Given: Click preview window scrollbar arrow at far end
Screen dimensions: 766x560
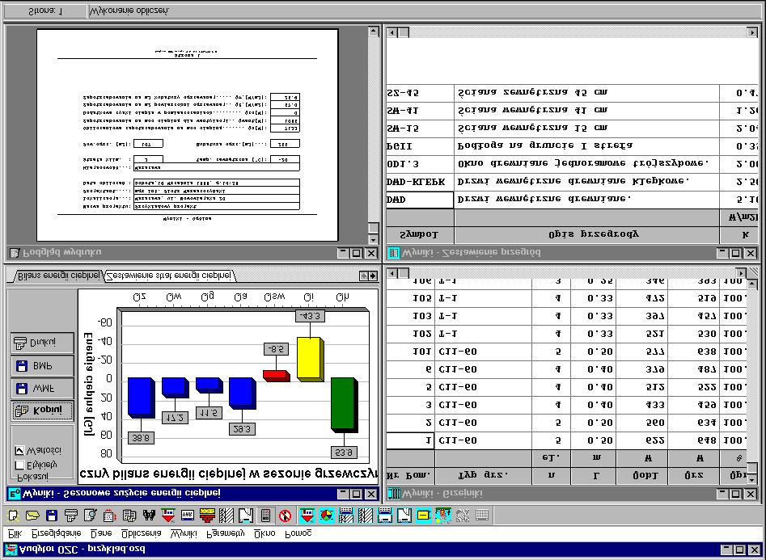Looking at the screenshot, I should pyautogui.click(x=373, y=32).
